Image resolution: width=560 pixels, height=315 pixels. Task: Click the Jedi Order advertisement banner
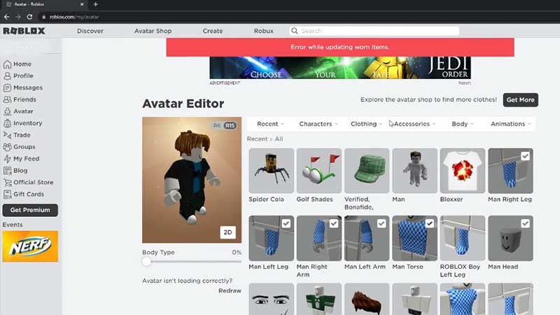(x=340, y=68)
